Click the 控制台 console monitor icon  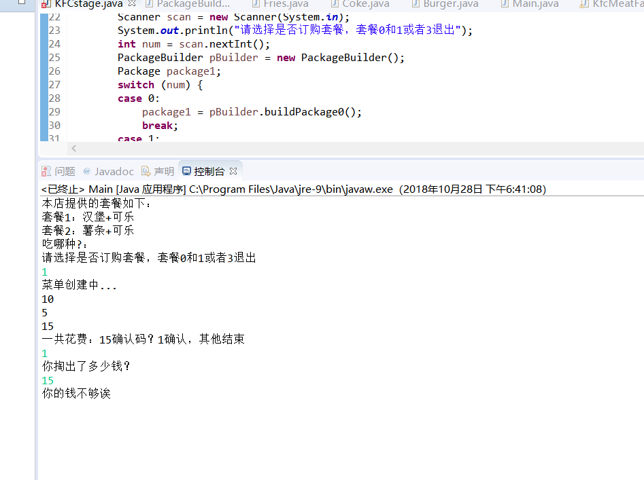point(186,171)
